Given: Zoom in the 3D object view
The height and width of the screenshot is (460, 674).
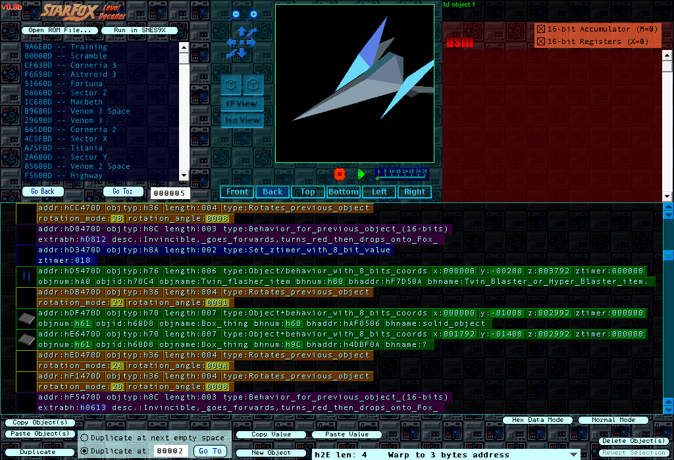Looking at the screenshot, I should 253,14.
